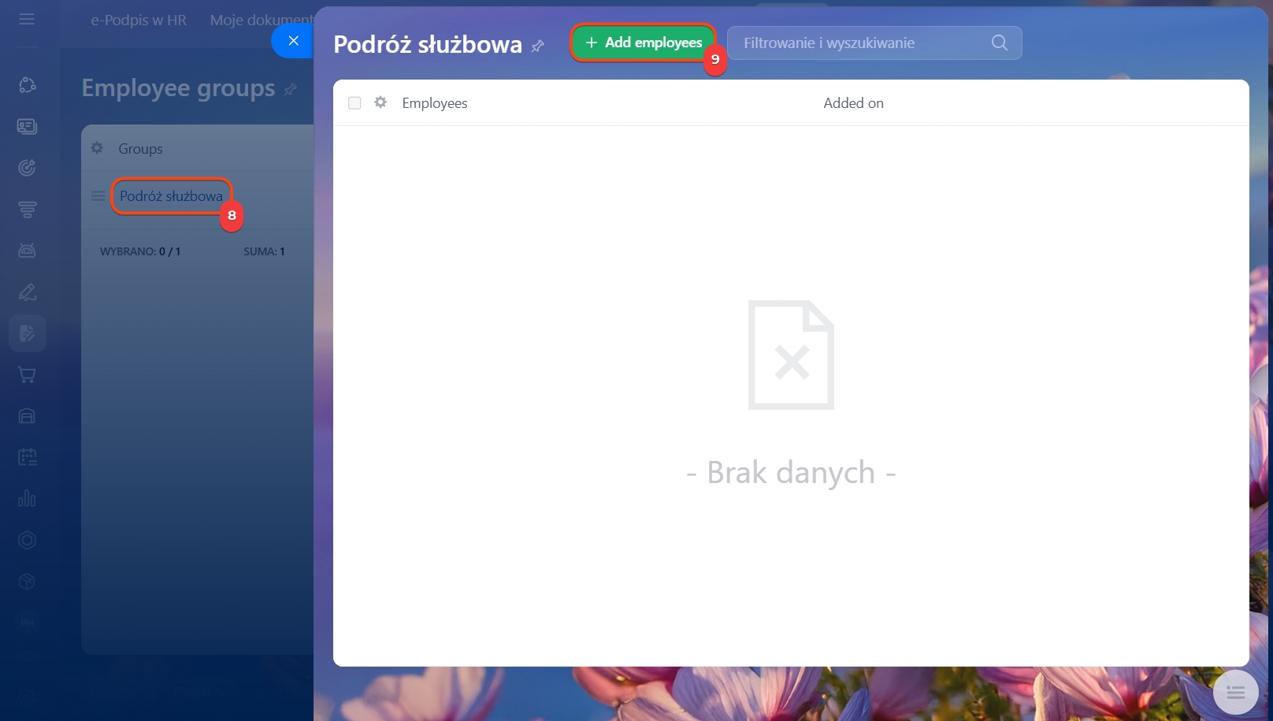Click the Groups column header
The image size is (1273, 721).
click(x=140, y=149)
